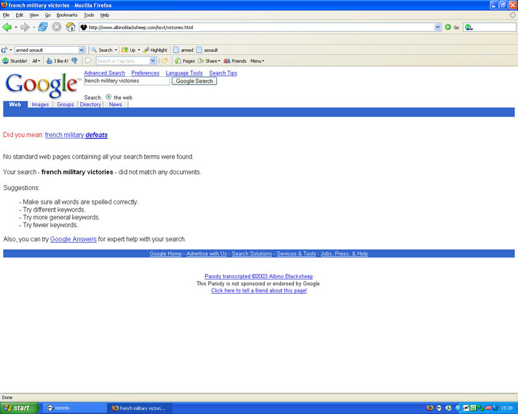This screenshot has height=414, width=518.
Task: Open the Edit menu
Action: tap(19, 15)
